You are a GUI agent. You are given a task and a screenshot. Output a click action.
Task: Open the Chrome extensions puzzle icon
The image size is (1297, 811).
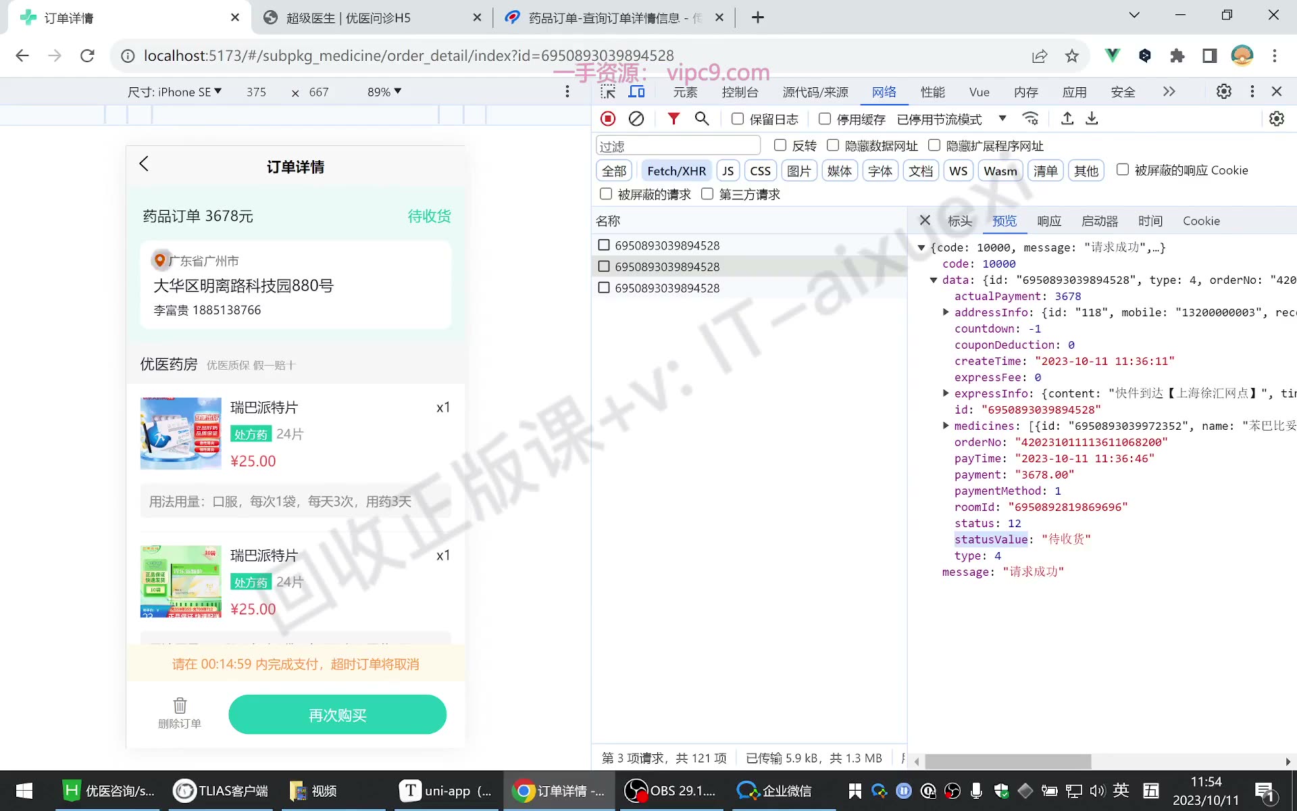point(1177,55)
